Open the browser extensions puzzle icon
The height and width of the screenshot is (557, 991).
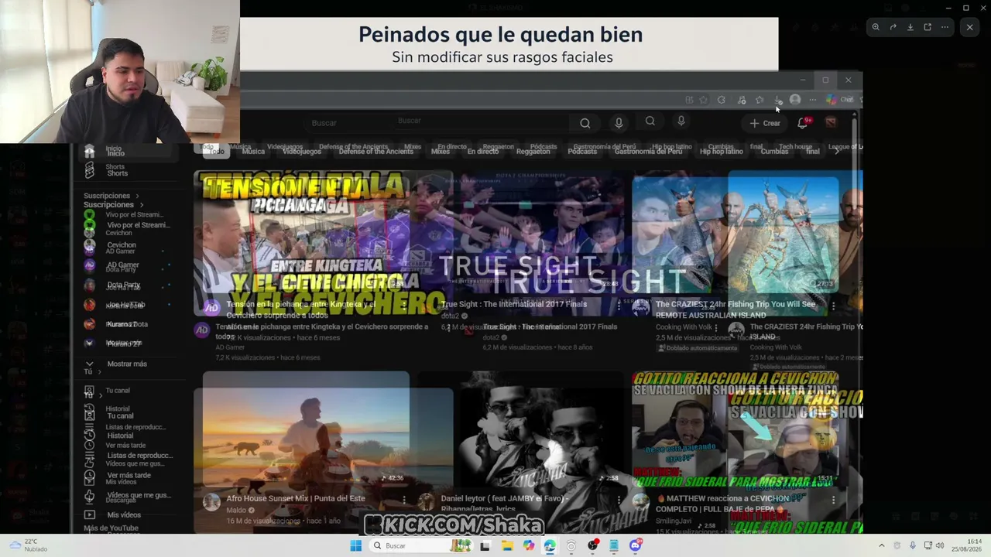[722, 100]
